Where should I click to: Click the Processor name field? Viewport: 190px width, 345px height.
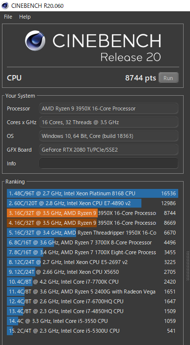109,108
